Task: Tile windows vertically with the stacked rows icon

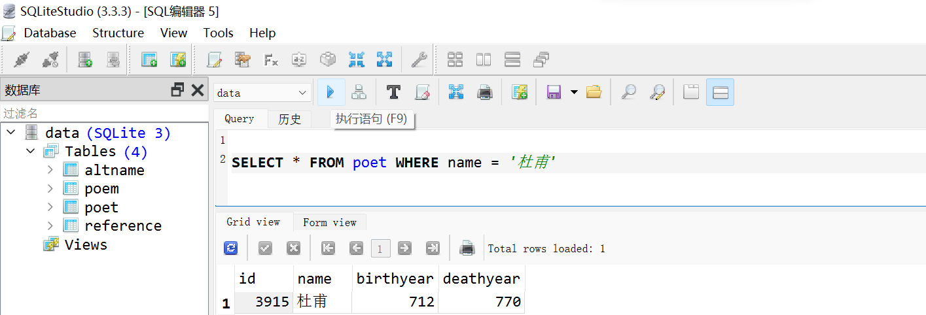Action: click(x=512, y=60)
